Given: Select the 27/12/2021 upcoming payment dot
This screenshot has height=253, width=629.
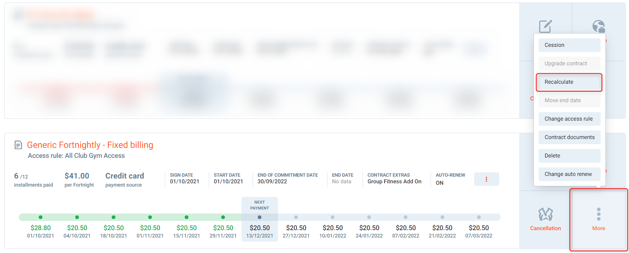Looking at the screenshot, I should (x=296, y=217).
